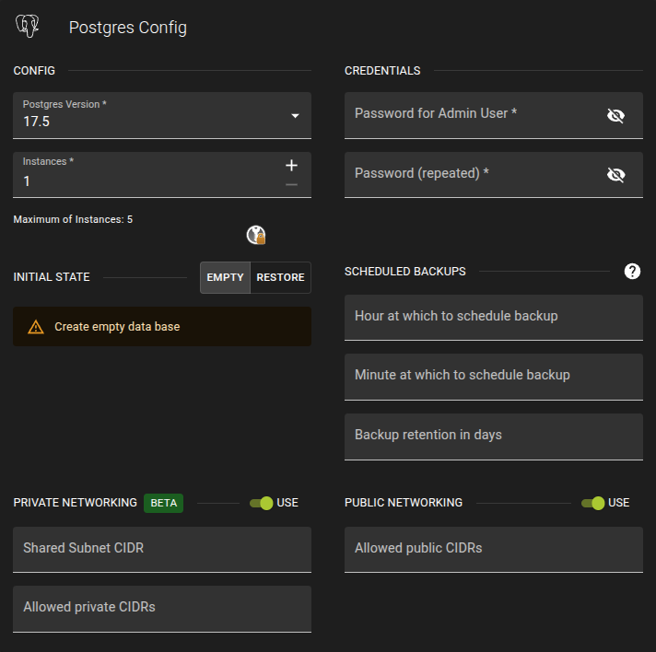Click the Postgres Config title

127,28
